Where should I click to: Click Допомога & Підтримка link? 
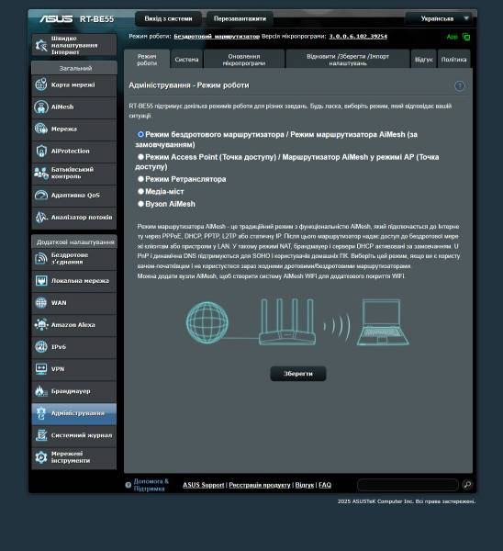pos(151,485)
